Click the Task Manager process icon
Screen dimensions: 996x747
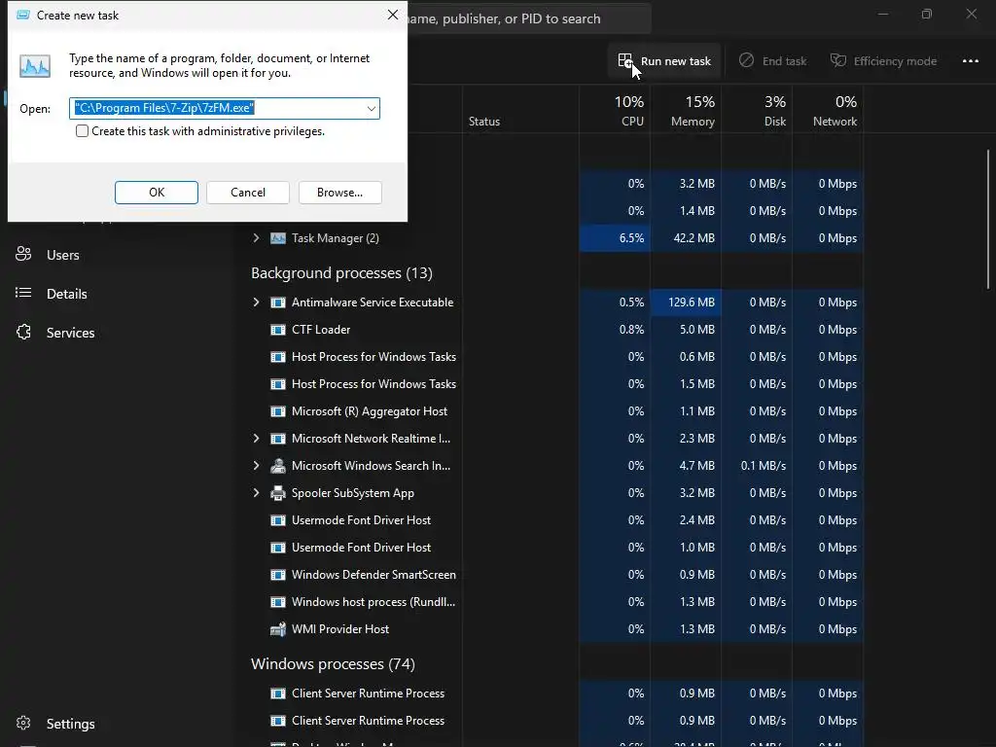(x=278, y=238)
